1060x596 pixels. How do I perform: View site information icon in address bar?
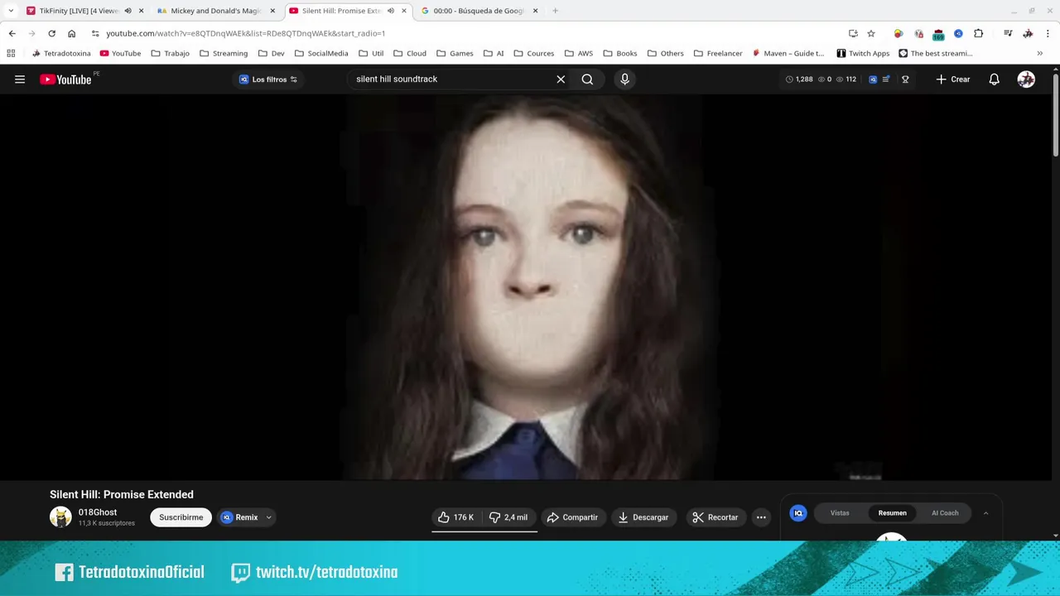point(95,33)
